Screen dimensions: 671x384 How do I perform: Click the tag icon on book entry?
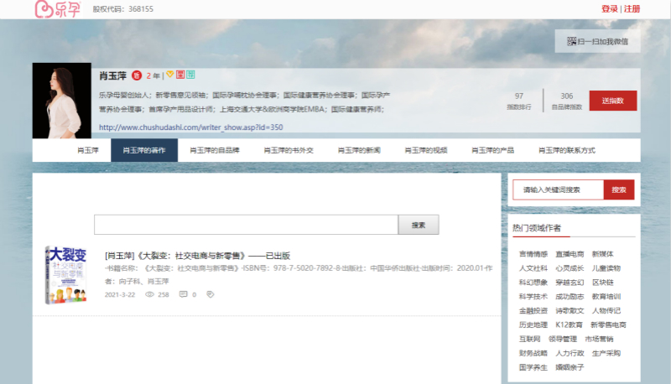tap(211, 294)
